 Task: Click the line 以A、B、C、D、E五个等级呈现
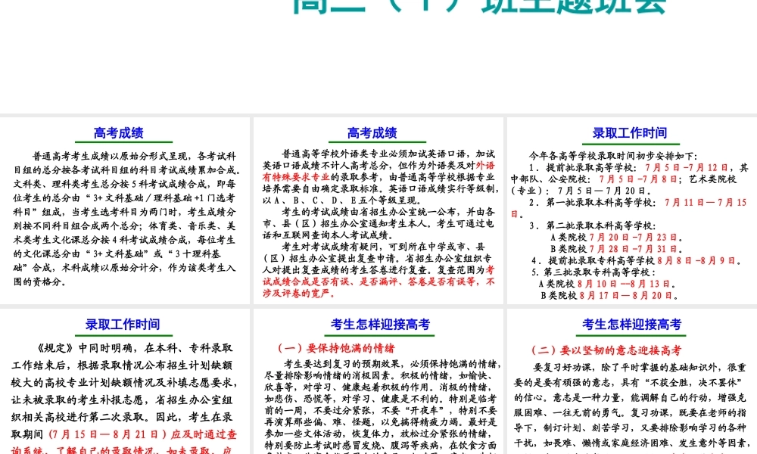coord(342,201)
